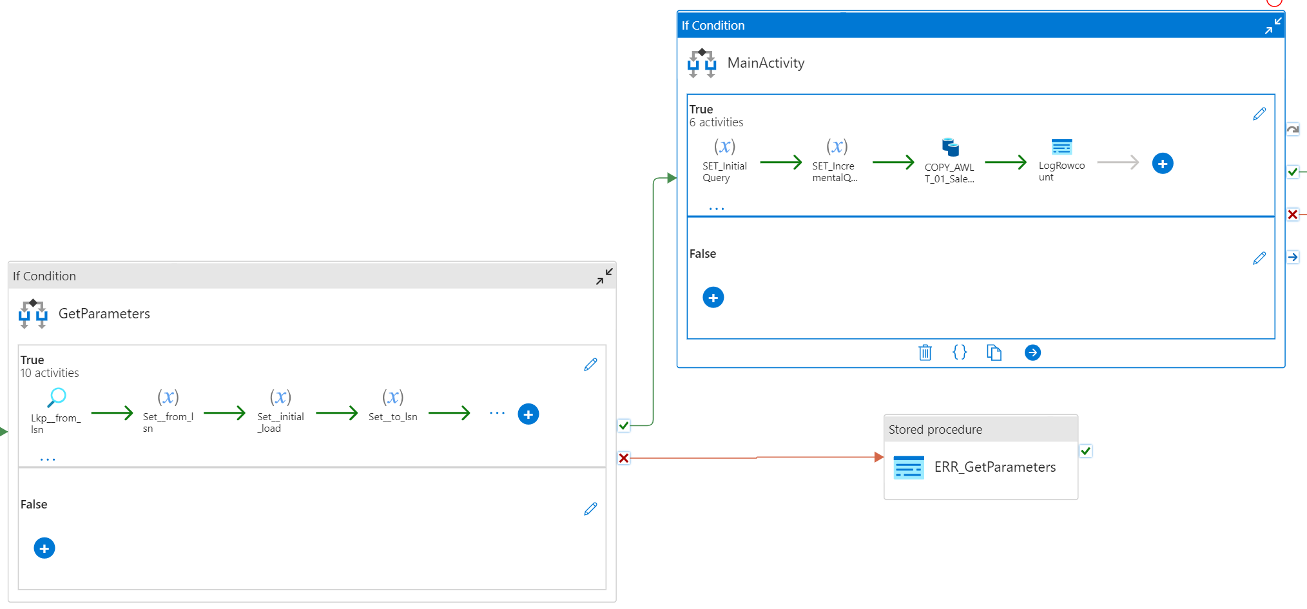
Task: Delete the MainActivity If Condition
Action: coord(925,353)
